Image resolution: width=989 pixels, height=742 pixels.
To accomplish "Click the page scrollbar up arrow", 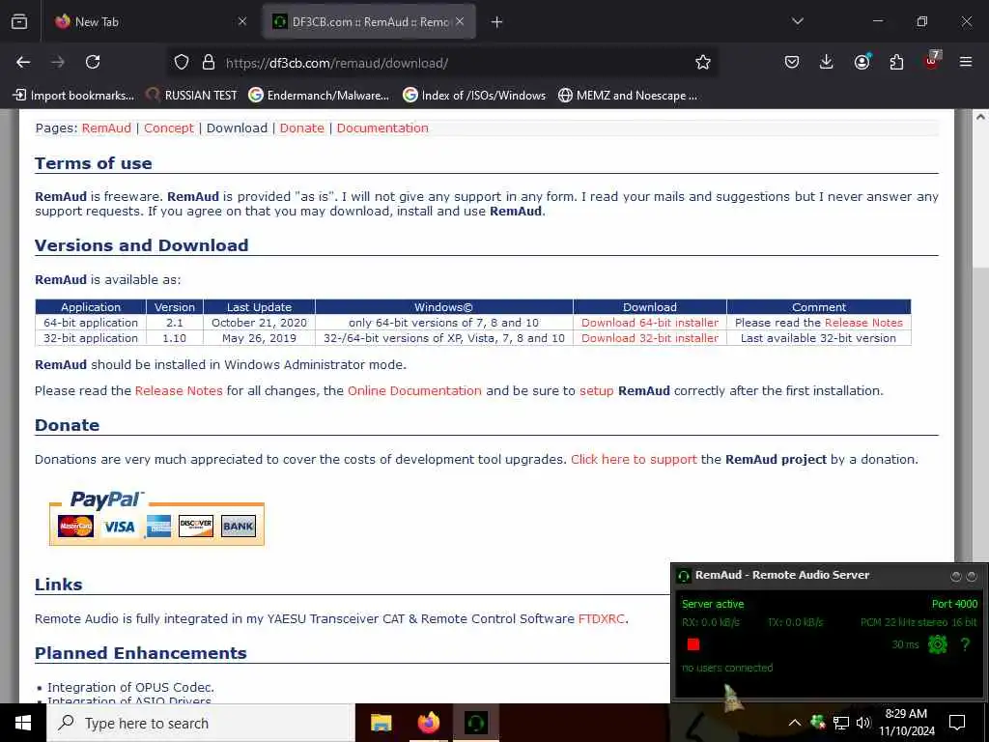I will coord(980,117).
